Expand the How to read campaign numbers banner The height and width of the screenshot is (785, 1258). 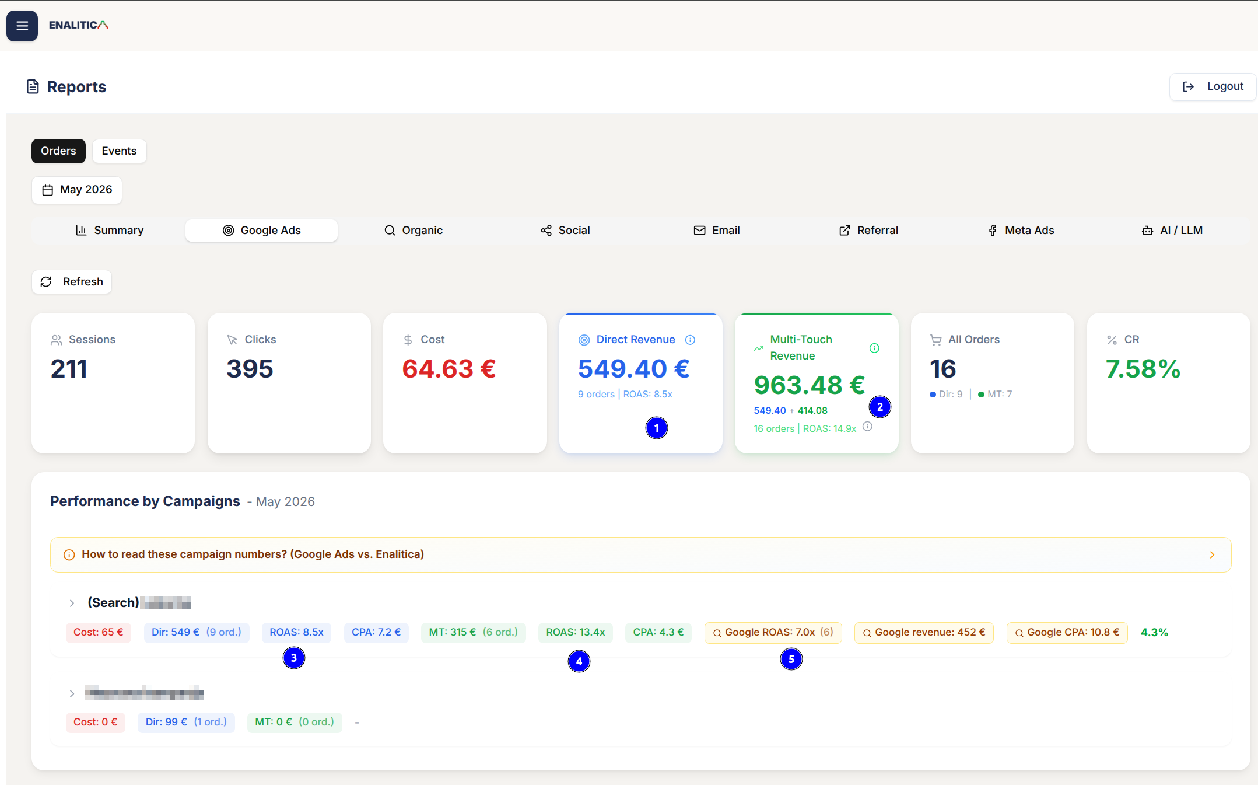point(640,554)
